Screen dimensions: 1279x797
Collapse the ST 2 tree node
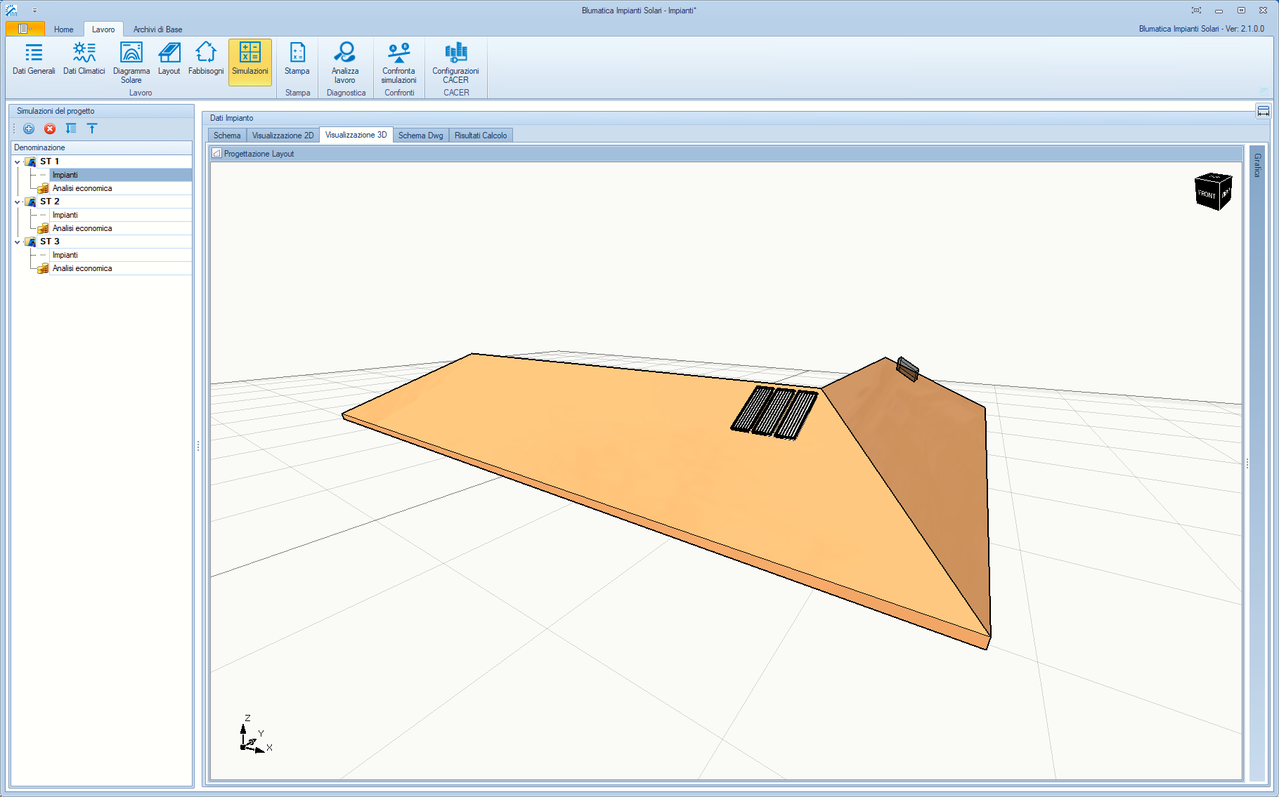pyautogui.click(x=18, y=202)
